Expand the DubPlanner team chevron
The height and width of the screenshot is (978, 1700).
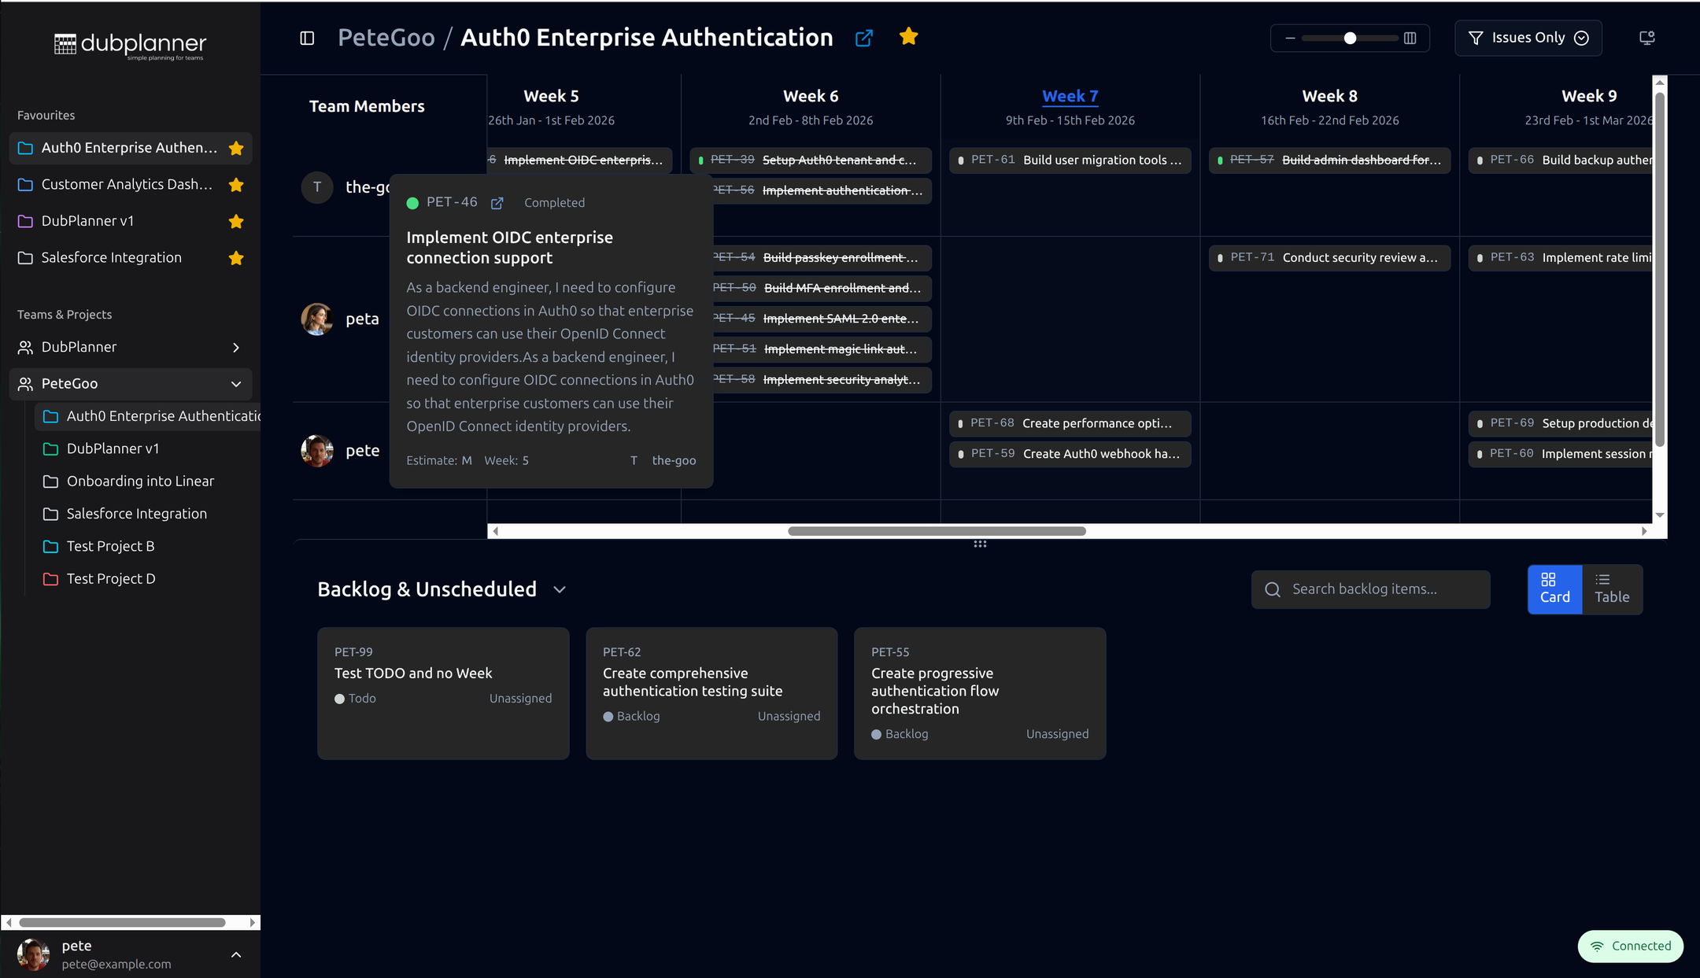point(235,347)
